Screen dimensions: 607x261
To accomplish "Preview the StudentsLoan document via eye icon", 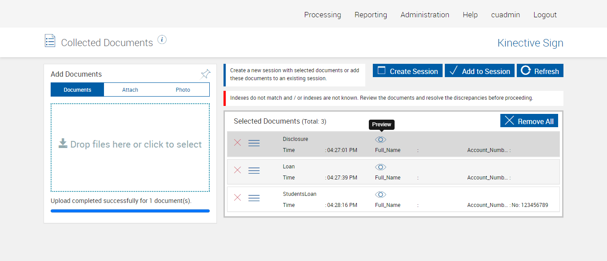I will tap(380, 195).
